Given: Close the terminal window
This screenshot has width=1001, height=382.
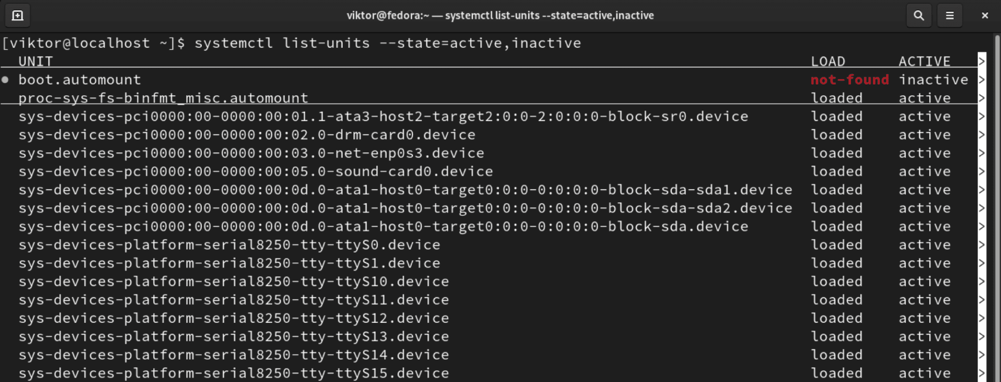Looking at the screenshot, I should coord(985,16).
